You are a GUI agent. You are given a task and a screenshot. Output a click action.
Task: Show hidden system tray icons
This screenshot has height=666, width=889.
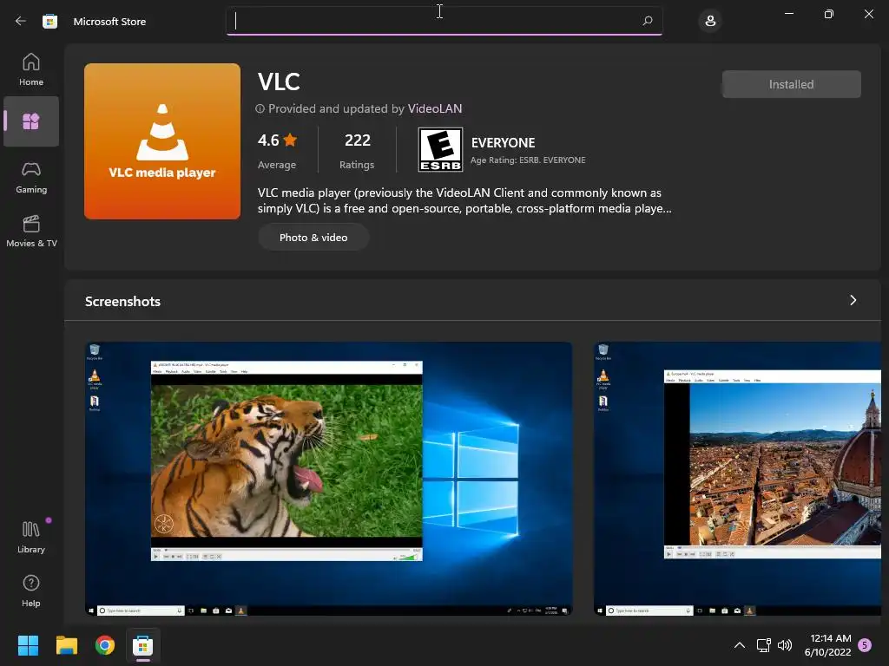click(740, 645)
